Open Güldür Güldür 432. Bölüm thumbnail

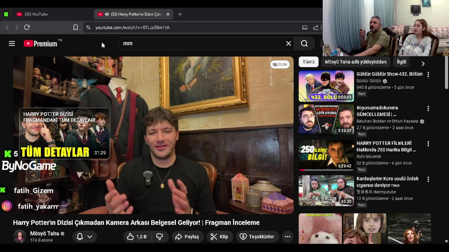click(x=326, y=86)
